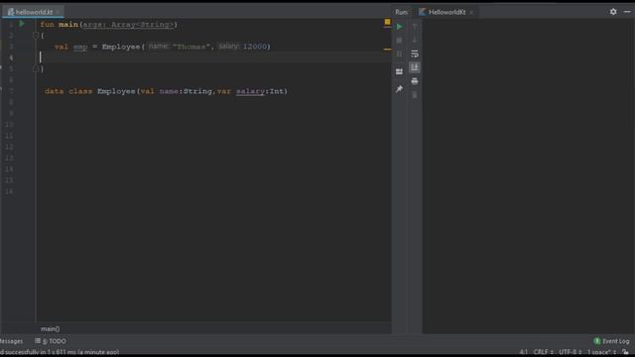Click the Up the Stack Trace arrow
This screenshot has width=635, height=357.
coord(415,27)
